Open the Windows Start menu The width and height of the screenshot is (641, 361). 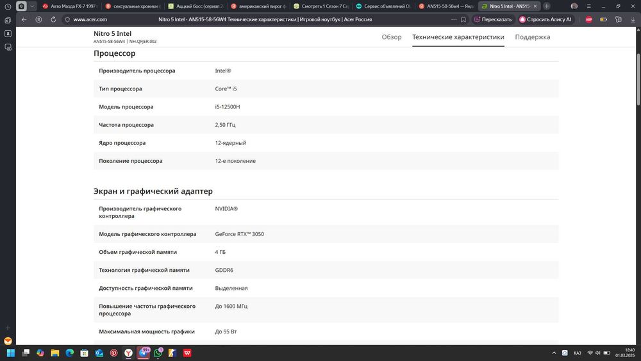pyautogui.click(x=11, y=353)
